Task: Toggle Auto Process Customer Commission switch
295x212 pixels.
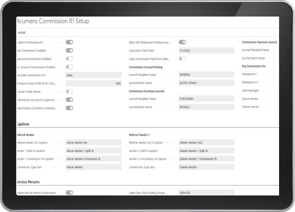Action: pos(69,108)
